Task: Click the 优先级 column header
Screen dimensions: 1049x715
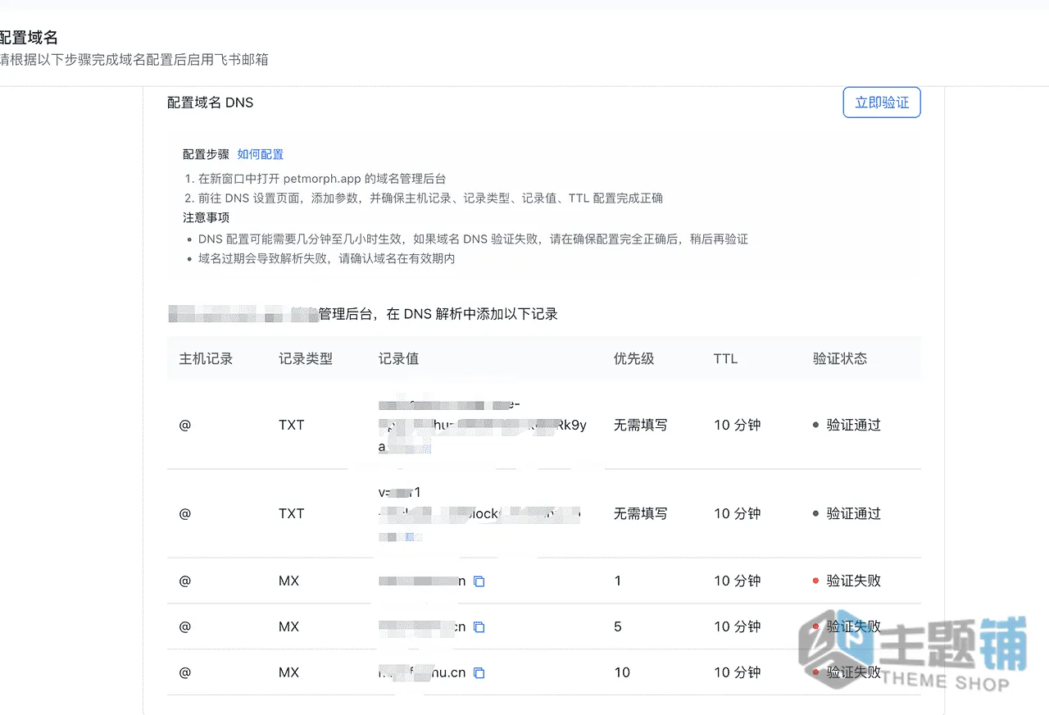Action: 634,358
